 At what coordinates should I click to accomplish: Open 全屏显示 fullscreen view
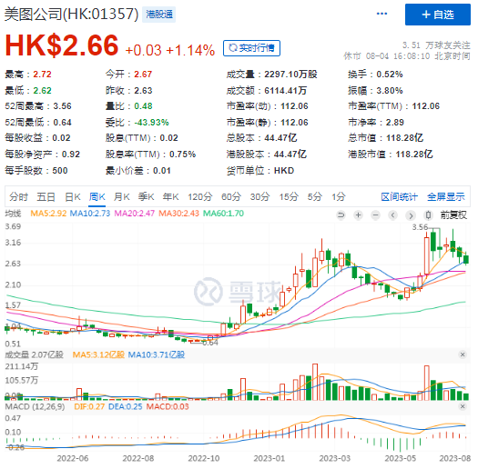(x=446, y=197)
